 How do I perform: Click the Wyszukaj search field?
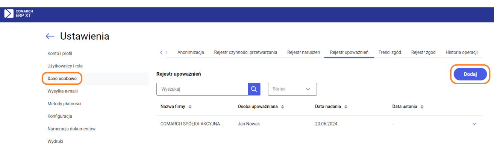[202, 89]
